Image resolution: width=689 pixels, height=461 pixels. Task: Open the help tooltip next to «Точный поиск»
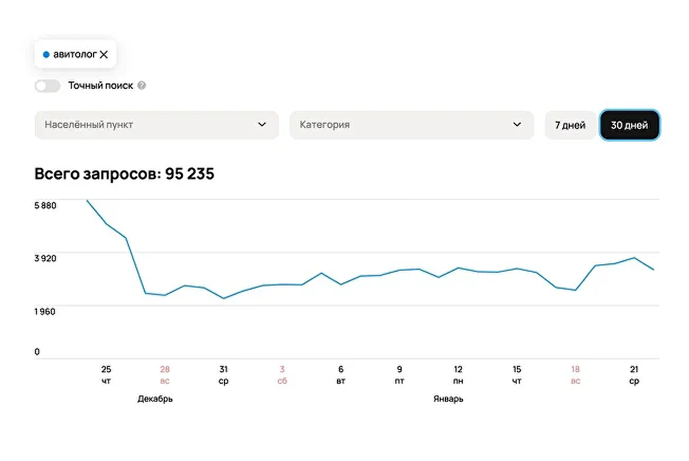(x=141, y=85)
